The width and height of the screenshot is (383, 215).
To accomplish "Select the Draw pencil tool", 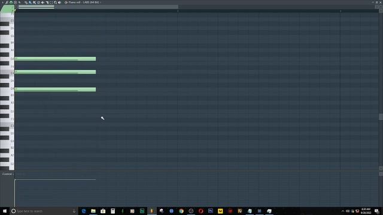I will coord(26,2).
